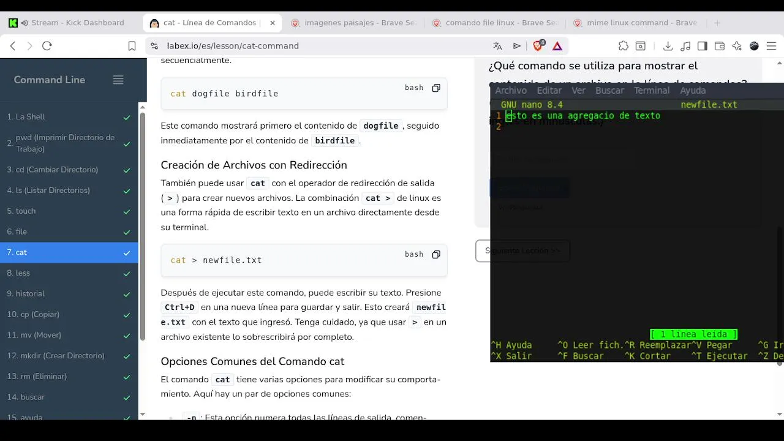Open the Editar menu in terminal

[549, 90]
